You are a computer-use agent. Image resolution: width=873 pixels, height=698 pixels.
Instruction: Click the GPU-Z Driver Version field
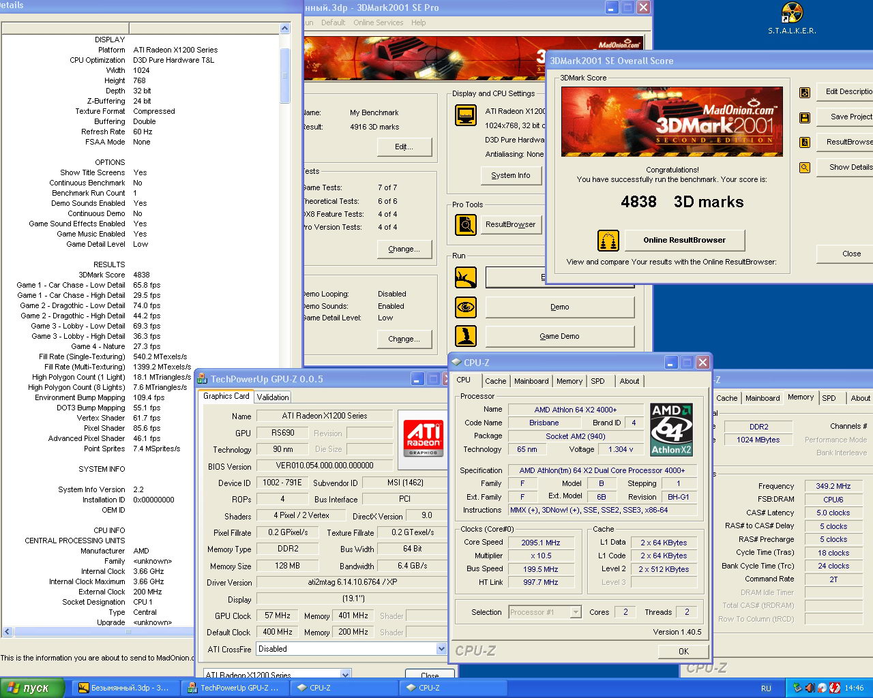[353, 583]
